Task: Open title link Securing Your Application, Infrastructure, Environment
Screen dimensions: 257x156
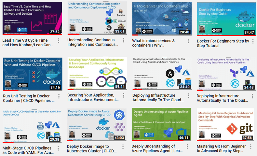Action: pos(93,97)
